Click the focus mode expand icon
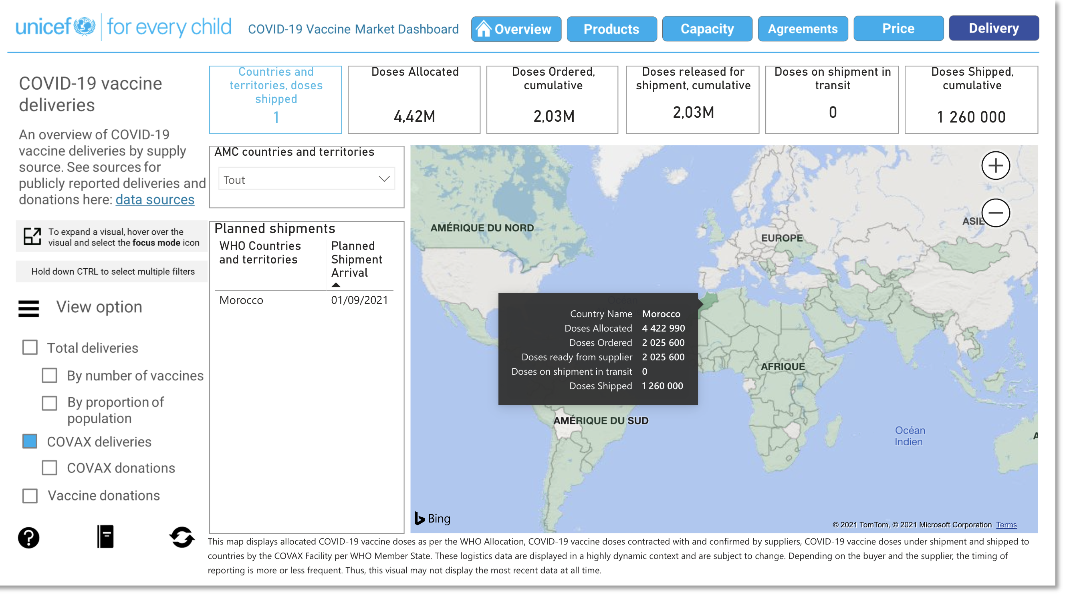 [x=32, y=237]
